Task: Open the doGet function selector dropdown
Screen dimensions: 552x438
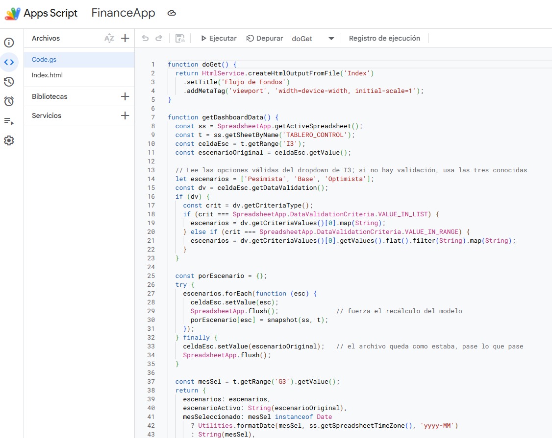Action: pyautogui.click(x=313, y=39)
